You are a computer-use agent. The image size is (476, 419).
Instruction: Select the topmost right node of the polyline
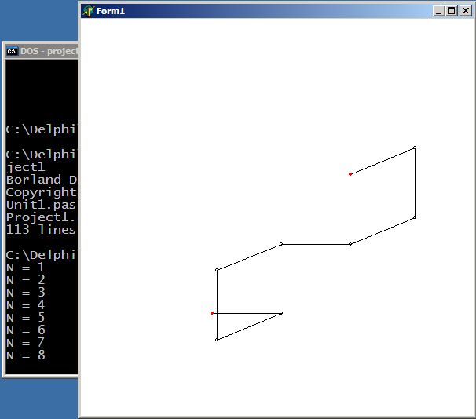tap(415, 148)
